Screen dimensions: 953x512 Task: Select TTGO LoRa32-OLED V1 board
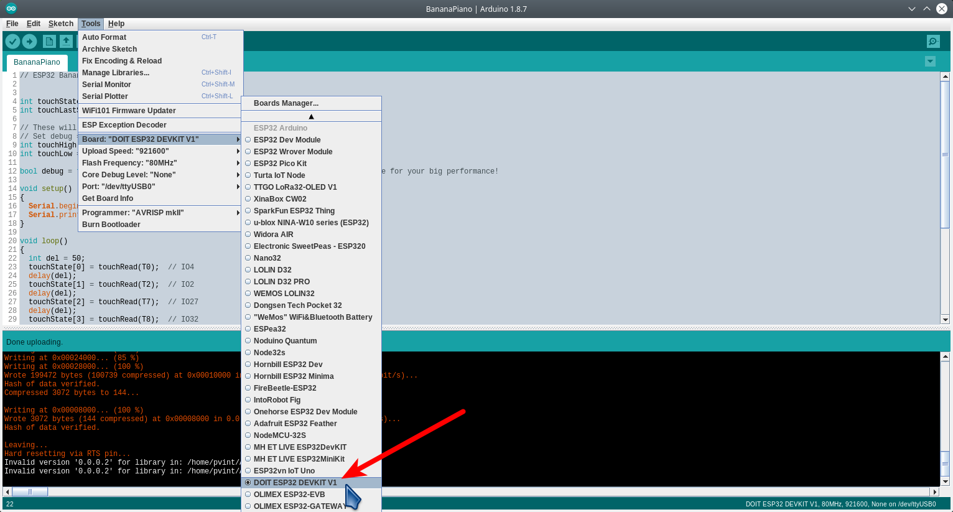pos(311,187)
